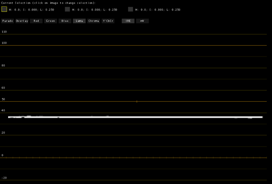Show the Green channel waveform
Viewport: 272px width, 184px height.
point(50,21)
